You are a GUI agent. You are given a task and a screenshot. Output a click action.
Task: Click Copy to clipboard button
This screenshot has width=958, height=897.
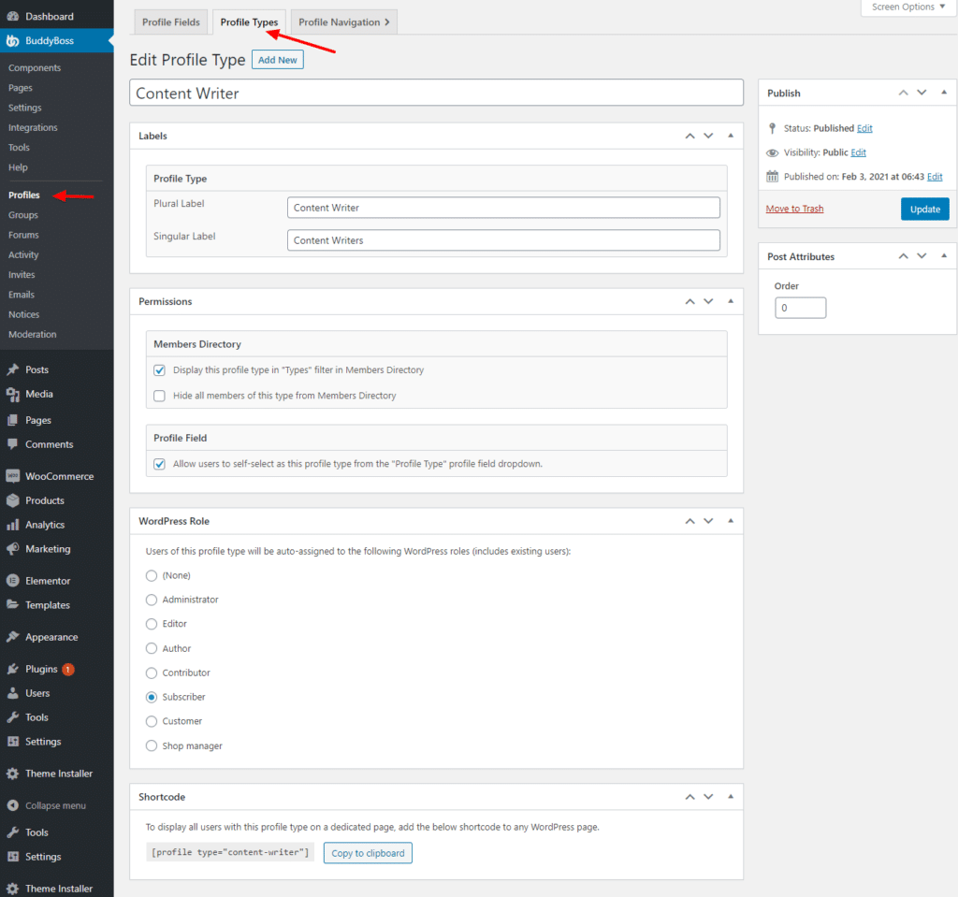coord(368,853)
